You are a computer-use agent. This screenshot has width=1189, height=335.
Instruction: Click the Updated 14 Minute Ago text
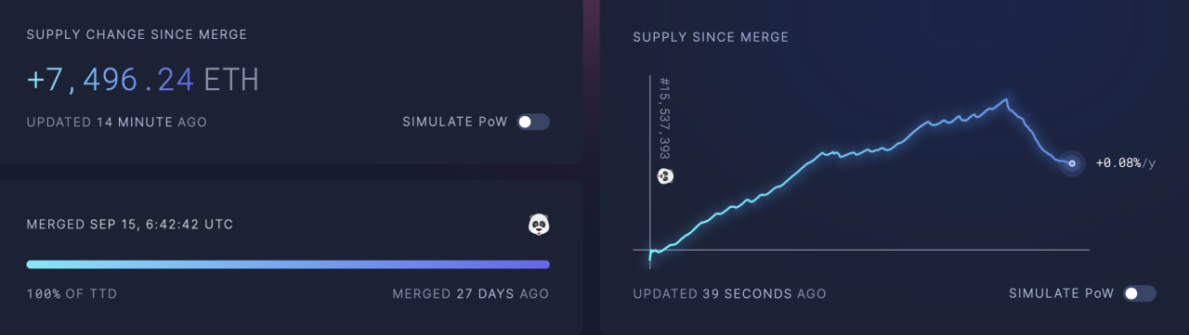[117, 122]
